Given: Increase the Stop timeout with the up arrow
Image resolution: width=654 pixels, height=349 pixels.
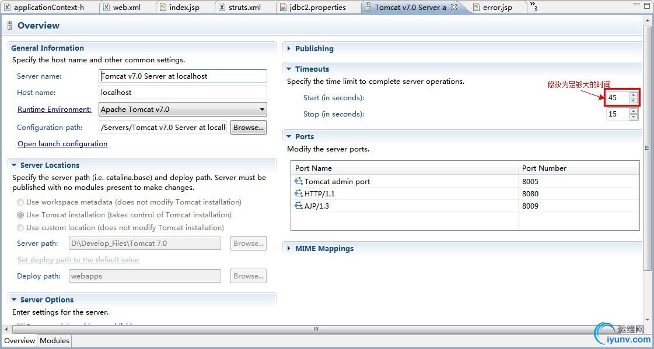Looking at the screenshot, I should tap(634, 111).
